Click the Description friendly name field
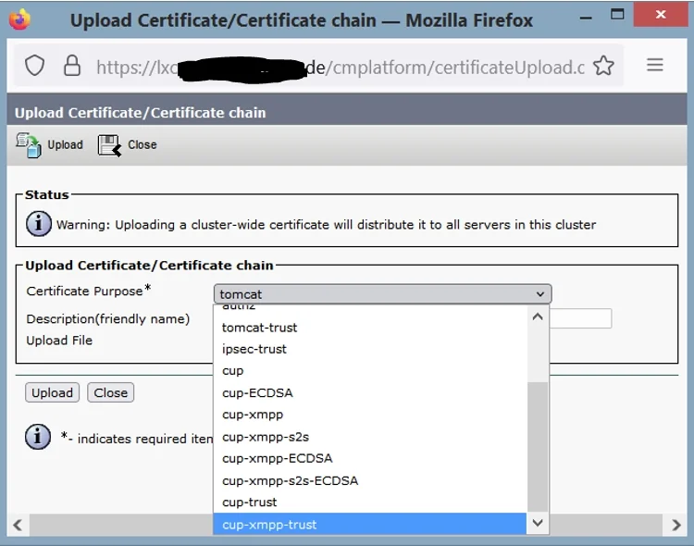 [580, 318]
